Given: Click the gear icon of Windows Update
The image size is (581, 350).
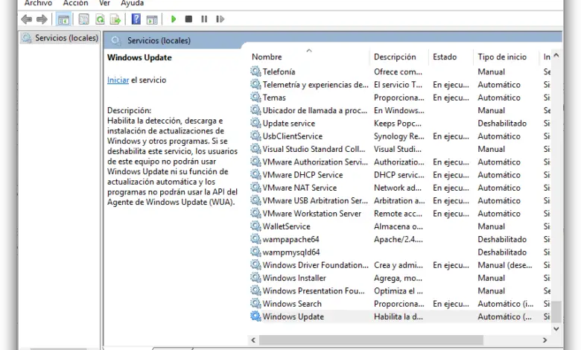Looking at the screenshot, I should click(255, 316).
